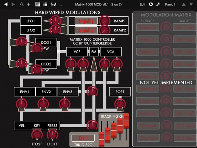Open the Env 1 TRK G SRC selector
197x148 pixels.
(83, 138)
